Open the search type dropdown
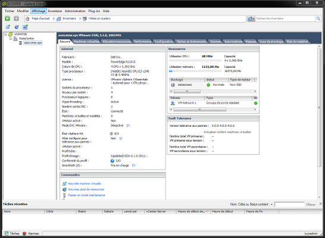 [x=251, y=18]
